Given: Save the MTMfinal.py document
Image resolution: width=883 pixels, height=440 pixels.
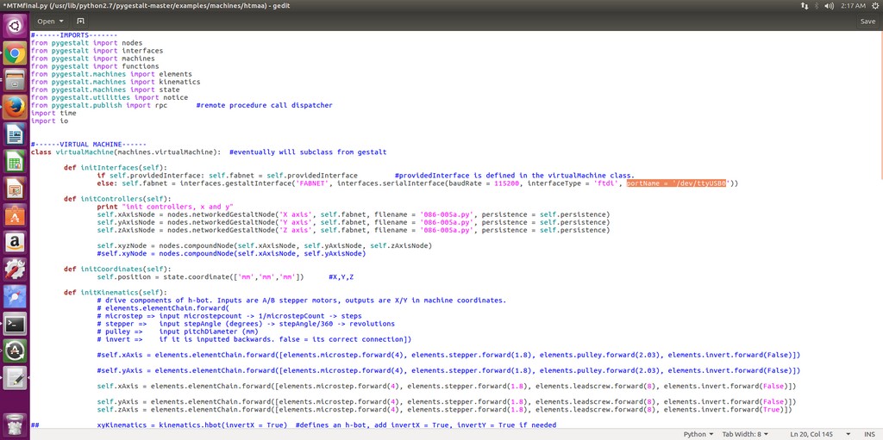Looking at the screenshot, I should pyautogui.click(x=867, y=21).
